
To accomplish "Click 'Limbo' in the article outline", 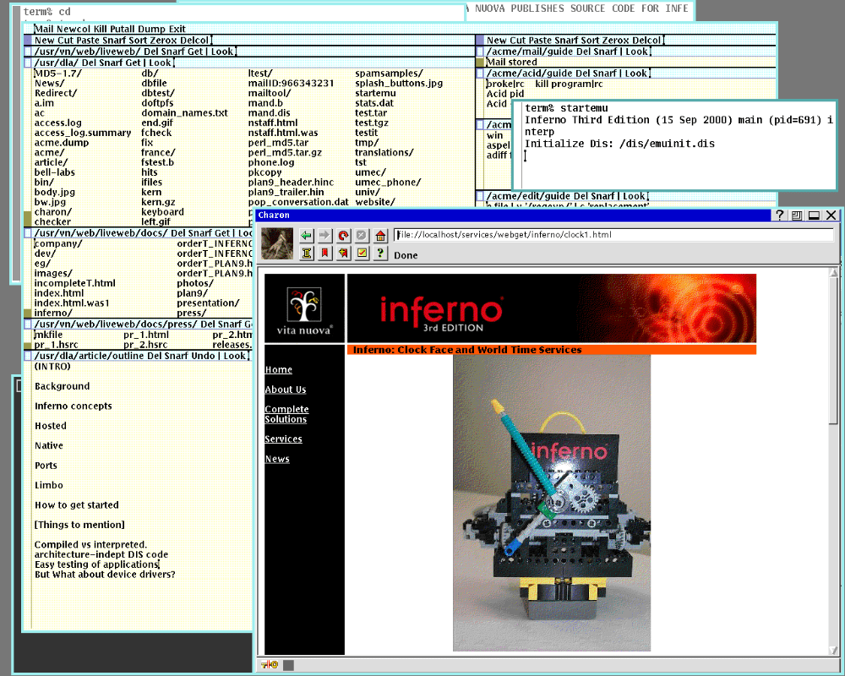I will (49, 485).
